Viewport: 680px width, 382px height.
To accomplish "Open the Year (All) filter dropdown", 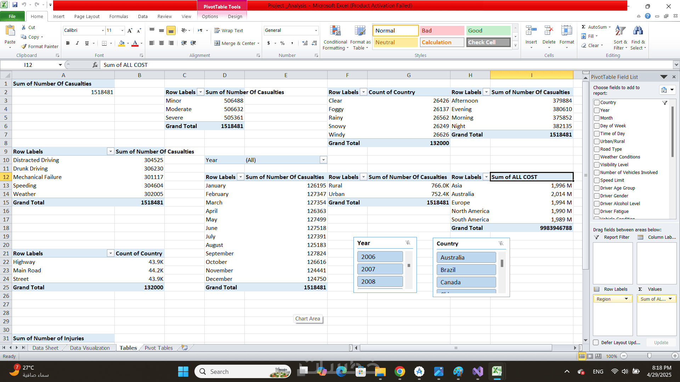I will pyautogui.click(x=323, y=160).
